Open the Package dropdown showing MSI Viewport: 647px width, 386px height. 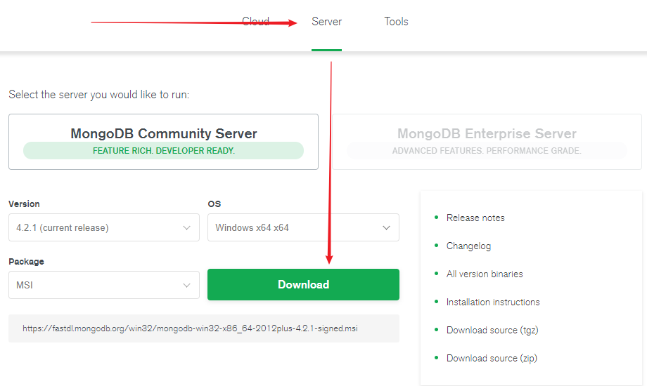tap(104, 285)
